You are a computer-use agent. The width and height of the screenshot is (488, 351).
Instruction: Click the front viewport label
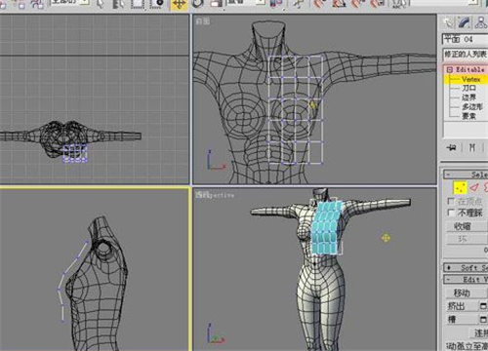click(x=203, y=21)
